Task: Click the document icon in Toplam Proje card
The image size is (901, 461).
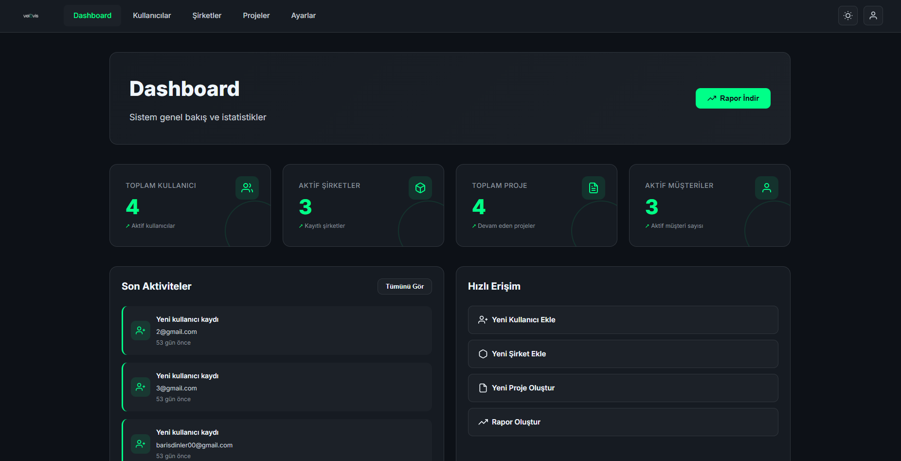Action: pyautogui.click(x=594, y=188)
